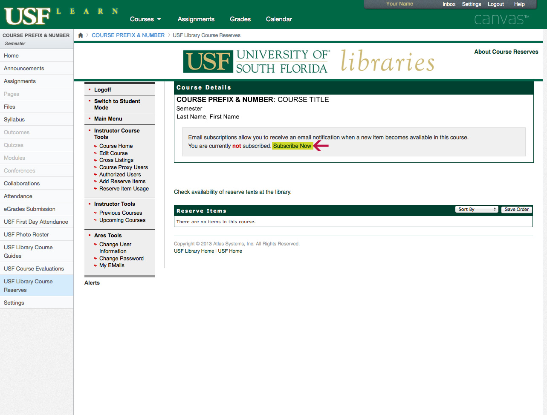Open Calendar in top navigation
The width and height of the screenshot is (547, 415).
pyautogui.click(x=279, y=19)
